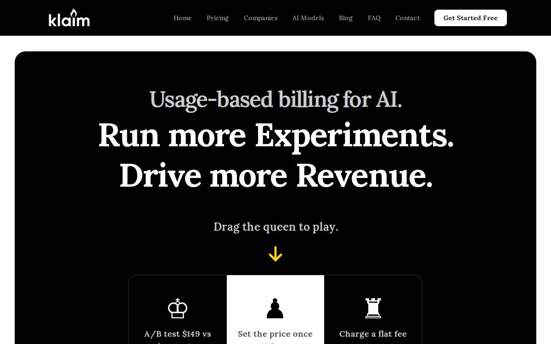This screenshot has height=344, width=551.
Task: Select the 'Set the price once' text
Action: coord(275,334)
